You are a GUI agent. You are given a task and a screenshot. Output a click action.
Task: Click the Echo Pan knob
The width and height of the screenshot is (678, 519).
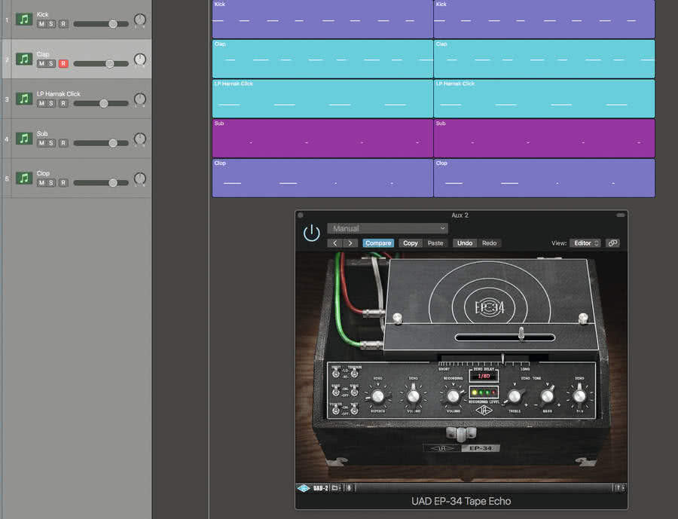click(579, 395)
